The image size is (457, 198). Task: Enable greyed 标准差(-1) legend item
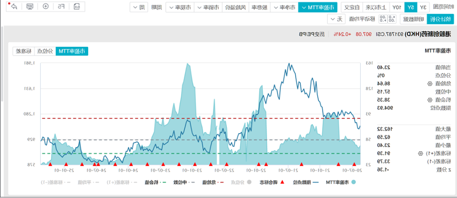click(56, 182)
